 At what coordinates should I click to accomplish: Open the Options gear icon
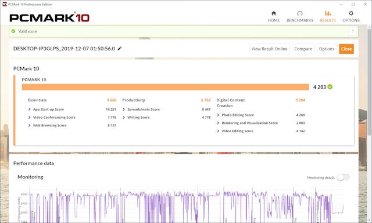351,13
